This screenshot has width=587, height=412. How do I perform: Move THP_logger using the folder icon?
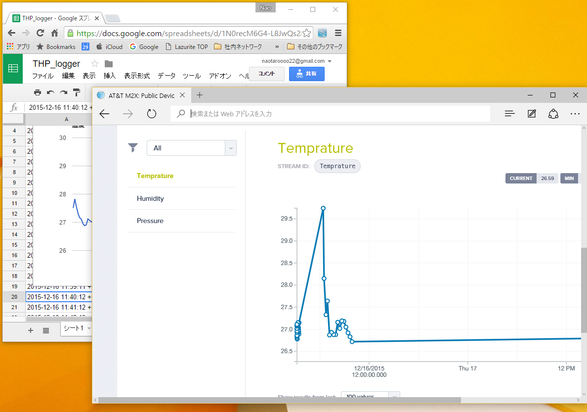pyautogui.click(x=109, y=64)
